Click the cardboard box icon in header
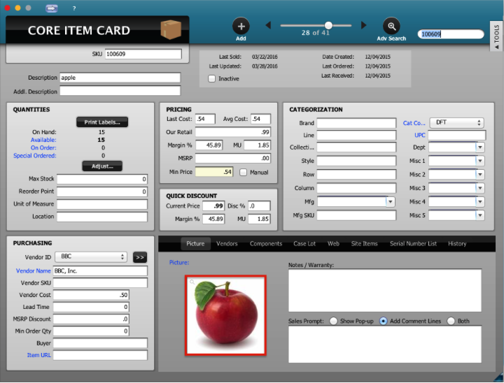The image size is (504, 383). pos(171,29)
